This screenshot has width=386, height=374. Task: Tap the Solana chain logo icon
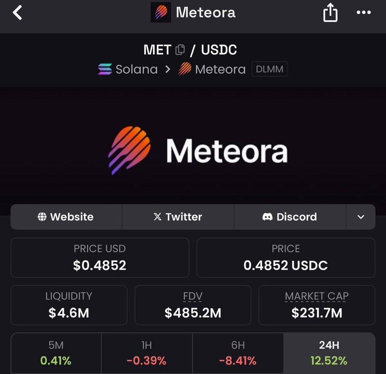pyautogui.click(x=104, y=70)
